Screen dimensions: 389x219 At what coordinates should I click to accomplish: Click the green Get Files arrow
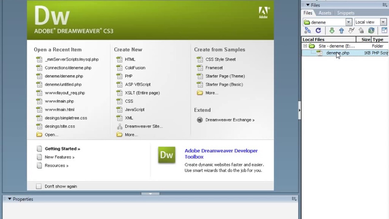332,30
